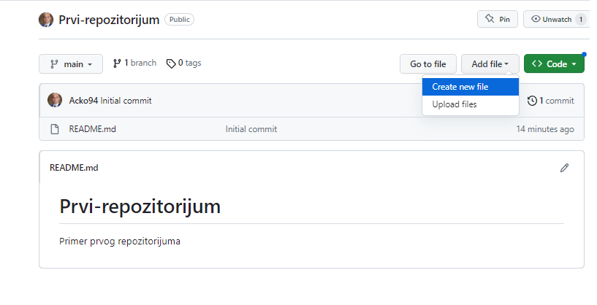Screen dimensions: 597x305
Task: Click the pin icon in the Pin button
Action: point(490,19)
